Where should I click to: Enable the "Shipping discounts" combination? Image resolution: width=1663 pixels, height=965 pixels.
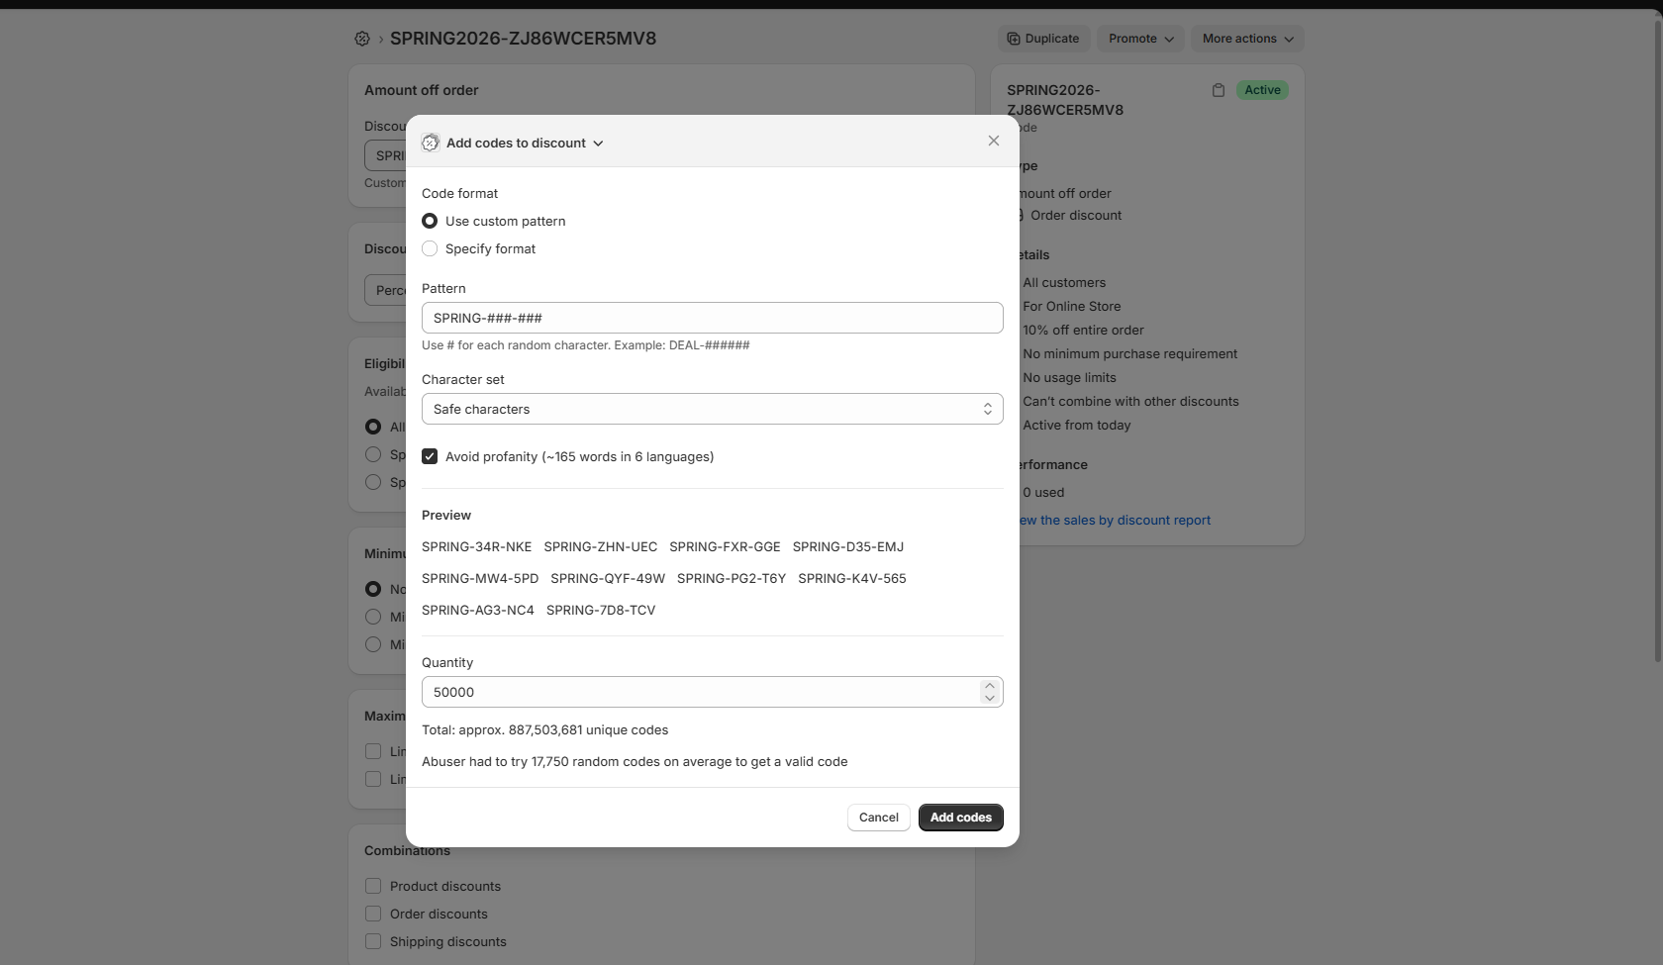(373, 941)
